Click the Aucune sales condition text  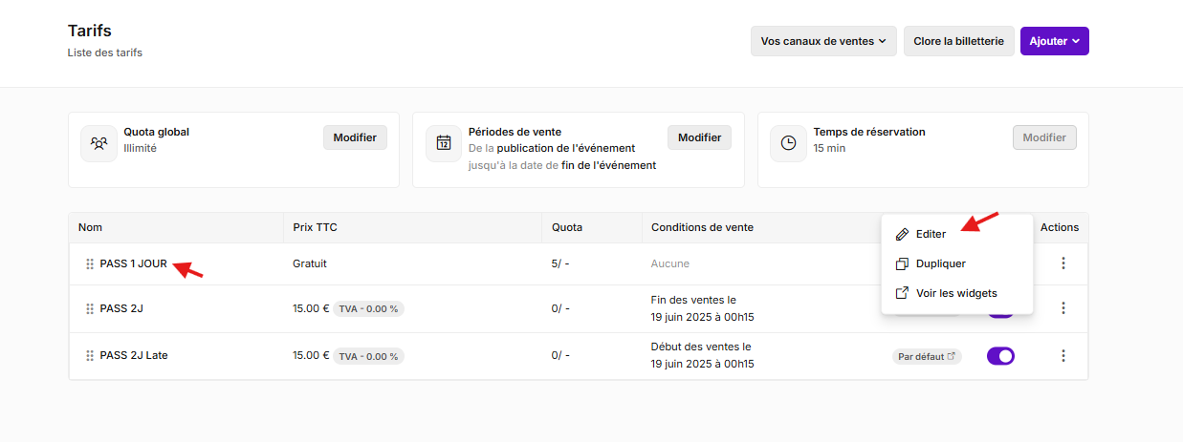670,263
